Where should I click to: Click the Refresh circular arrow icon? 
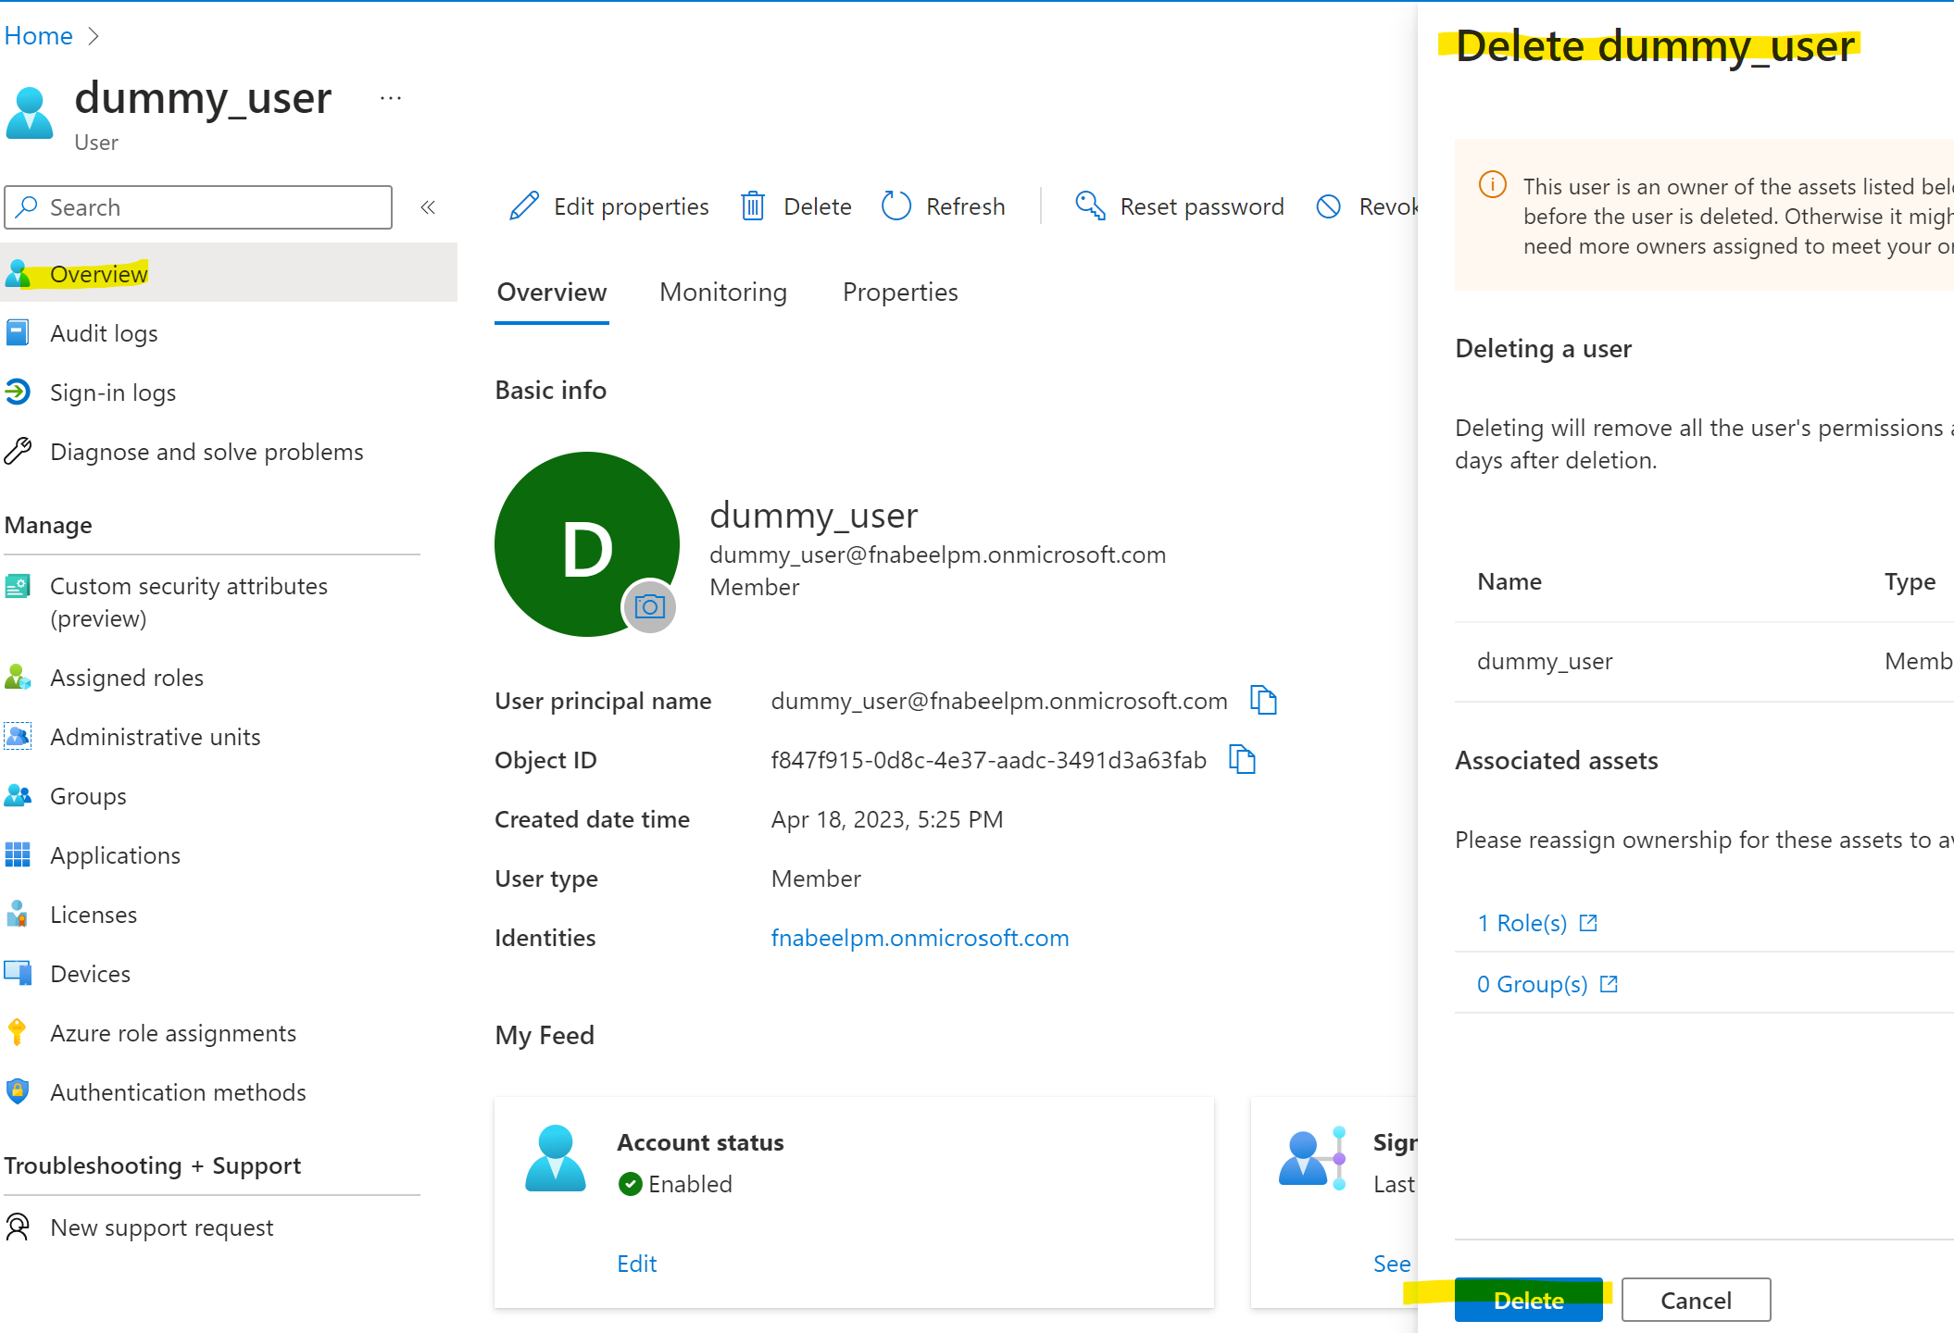(x=896, y=206)
